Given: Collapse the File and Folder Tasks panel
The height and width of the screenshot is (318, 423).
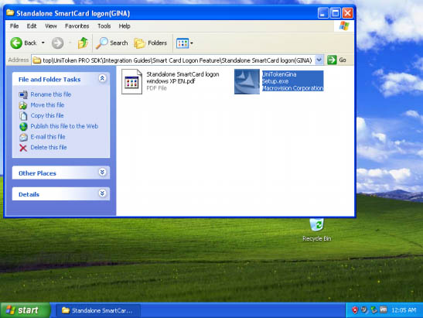Looking at the screenshot, I should pyautogui.click(x=102, y=79).
